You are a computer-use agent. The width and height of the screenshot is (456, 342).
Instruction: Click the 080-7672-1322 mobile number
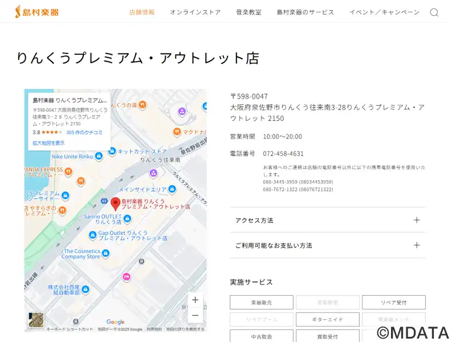coord(298,189)
